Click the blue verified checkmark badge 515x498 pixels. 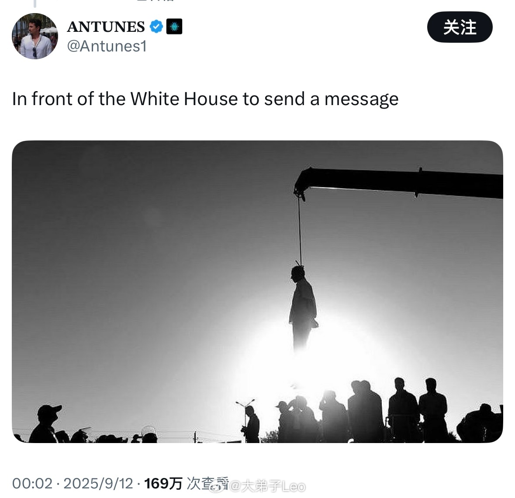pos(156,27)
